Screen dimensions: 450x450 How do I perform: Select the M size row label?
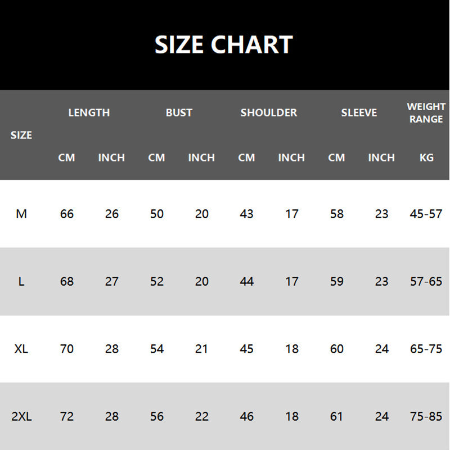[x=21, y=214]
